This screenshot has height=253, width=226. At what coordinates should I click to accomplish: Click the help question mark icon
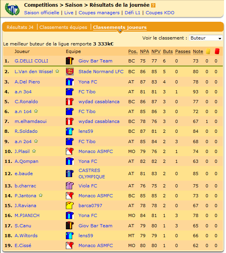[153, 6]
